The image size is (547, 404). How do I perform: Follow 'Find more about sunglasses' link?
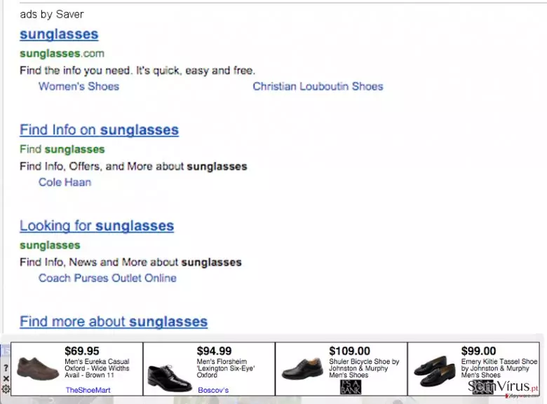(x=114, y=321)
